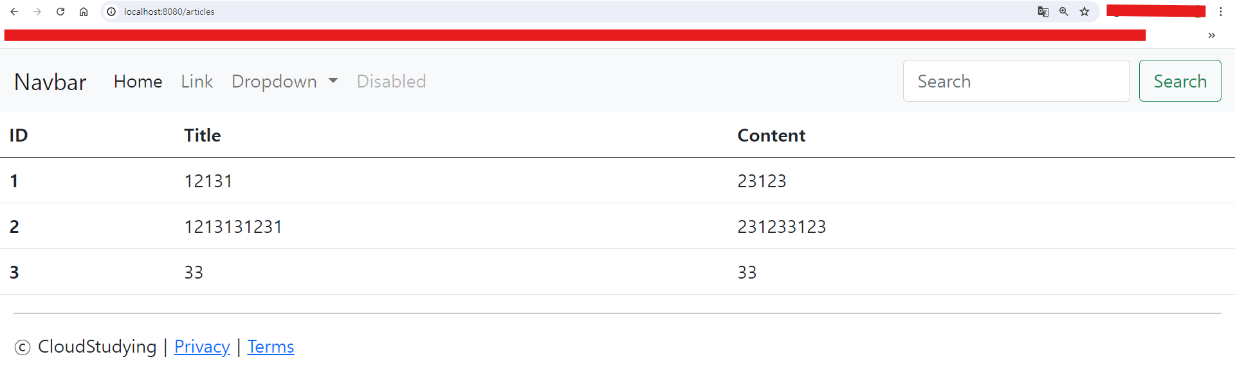Click the Dropdown caret arrow
This screenshot has width=1235, height=388.
click(333, 81)
